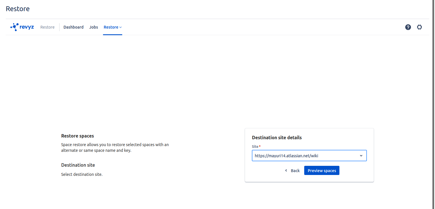Open the Restore tab in navigation

tap(111, 27)
